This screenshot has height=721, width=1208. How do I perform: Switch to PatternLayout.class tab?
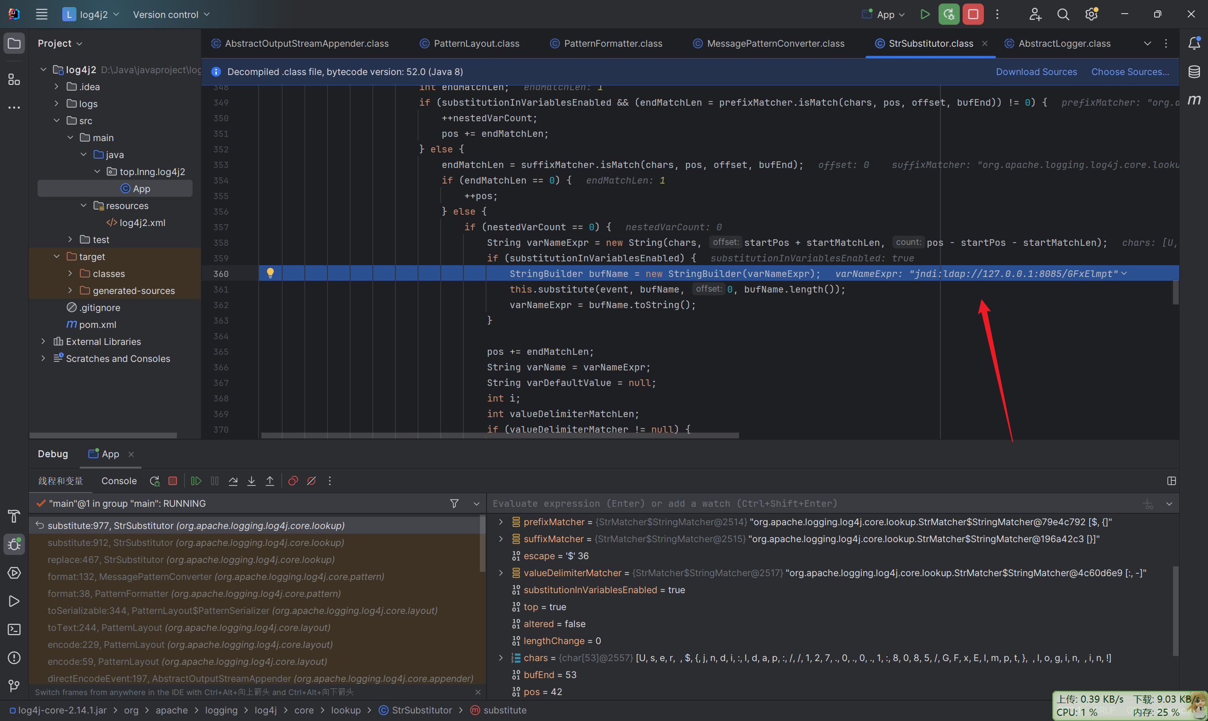click(x=469, y=43)
